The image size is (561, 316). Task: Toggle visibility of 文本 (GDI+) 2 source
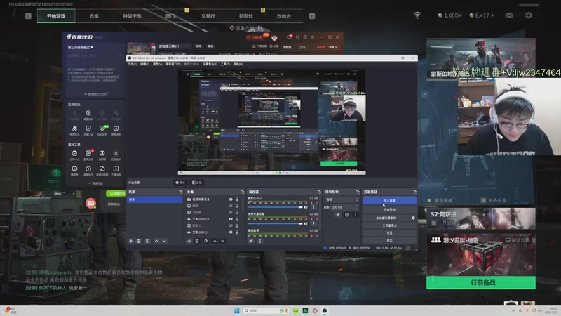[x=231, y=219]
